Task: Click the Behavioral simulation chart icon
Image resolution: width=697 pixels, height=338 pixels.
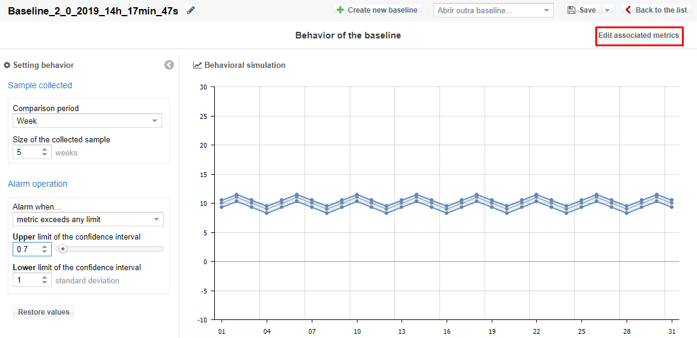Action: (x=197, y=65)
